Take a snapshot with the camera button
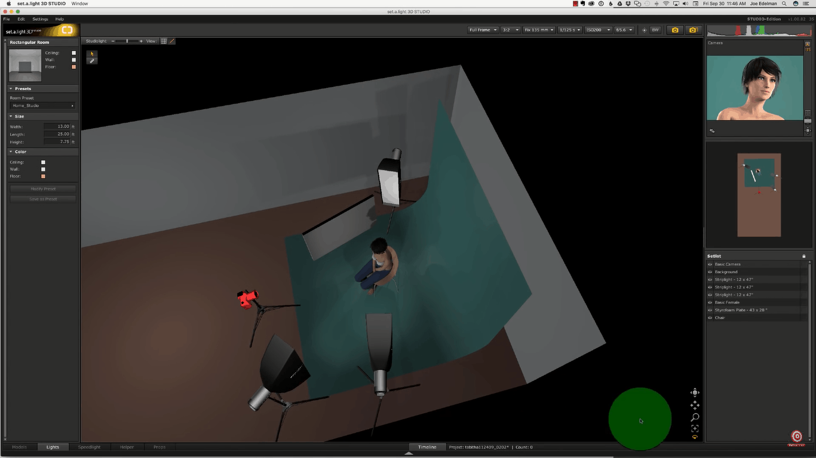The image size is (816, 458). click(x=675, y=30)
